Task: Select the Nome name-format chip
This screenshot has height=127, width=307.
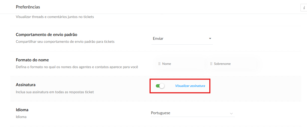Action: pyautogui.click(x=180, y=64)
